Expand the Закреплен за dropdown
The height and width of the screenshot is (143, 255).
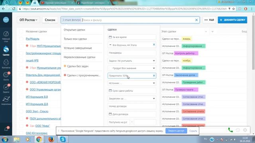click(x=132, y=99)
